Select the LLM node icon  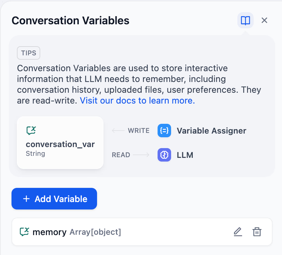[164, 155]
